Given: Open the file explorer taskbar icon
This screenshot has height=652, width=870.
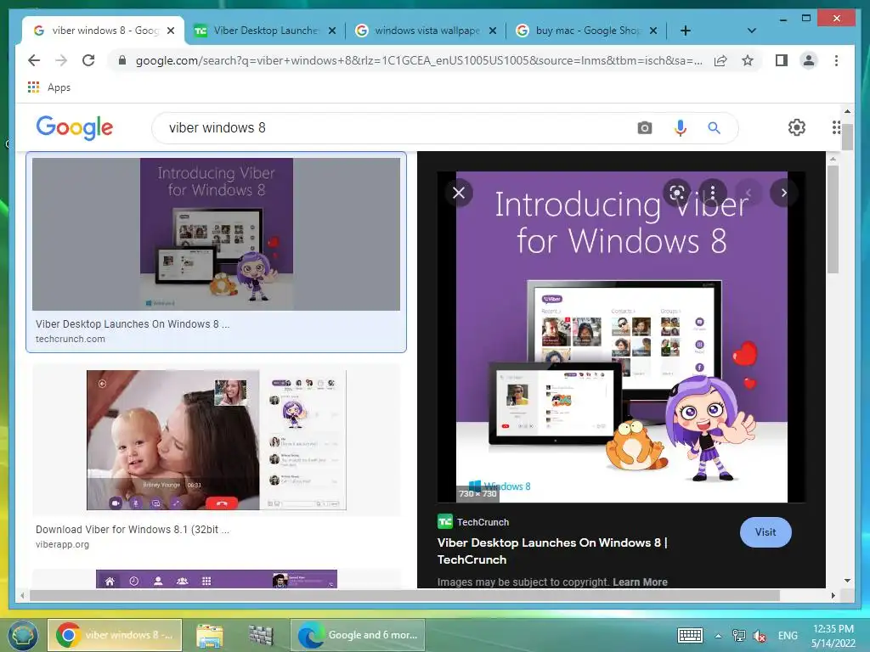Looking at the screenshot, I should [x=210, y=635].
